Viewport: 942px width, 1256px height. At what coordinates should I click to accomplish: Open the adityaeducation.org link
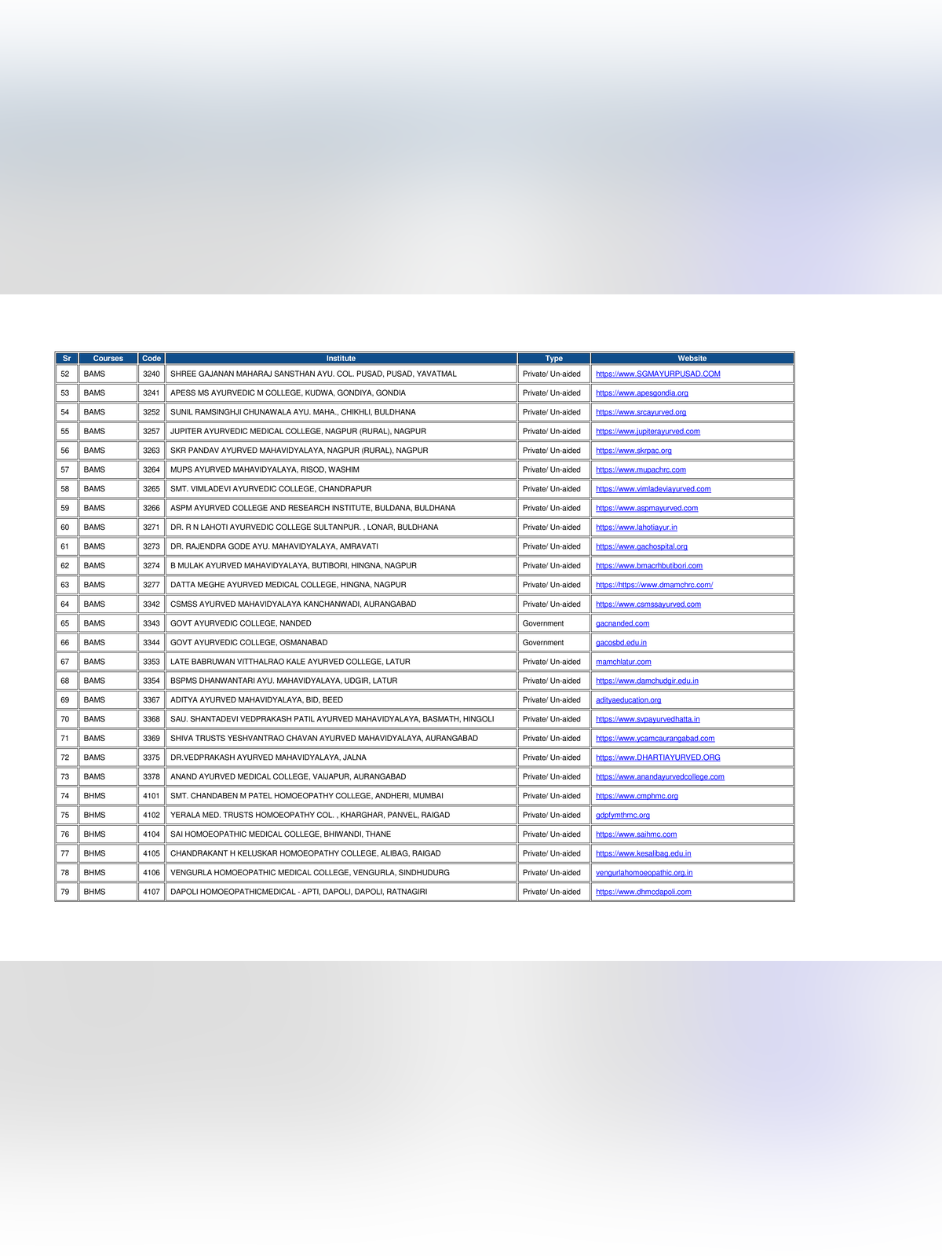click(x=628, y=700)
